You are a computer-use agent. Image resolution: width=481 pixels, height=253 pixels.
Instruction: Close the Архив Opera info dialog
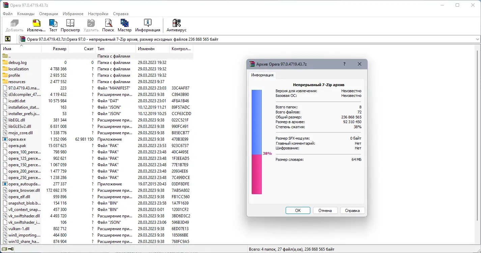pyautogui.click(x=360, y=64)
